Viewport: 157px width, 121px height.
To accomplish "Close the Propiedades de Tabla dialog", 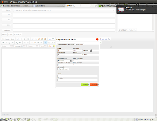I will (97, 39).
